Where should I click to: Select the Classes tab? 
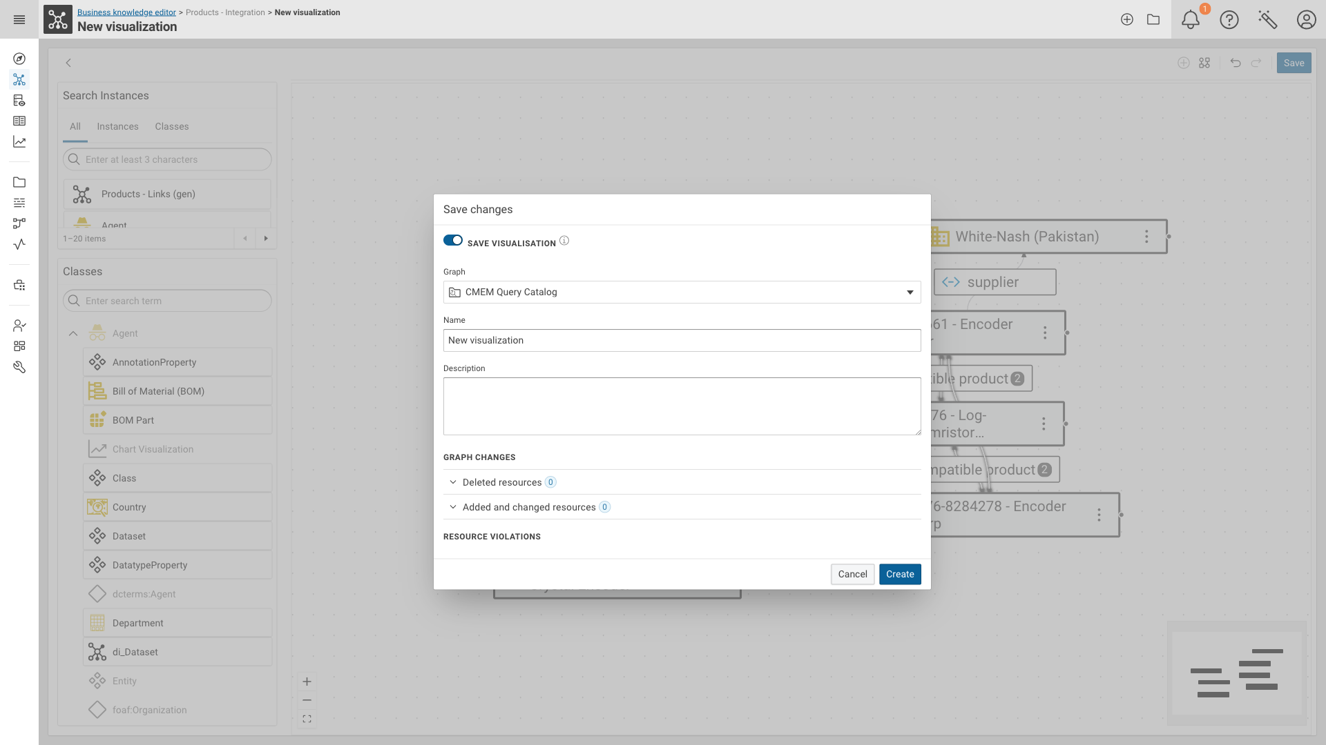pos(172,127)
